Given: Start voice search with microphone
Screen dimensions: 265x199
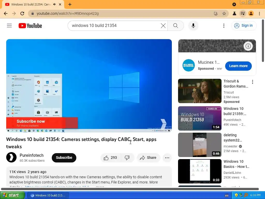Looking at the screenshot, I should click(x=193, y=26).
